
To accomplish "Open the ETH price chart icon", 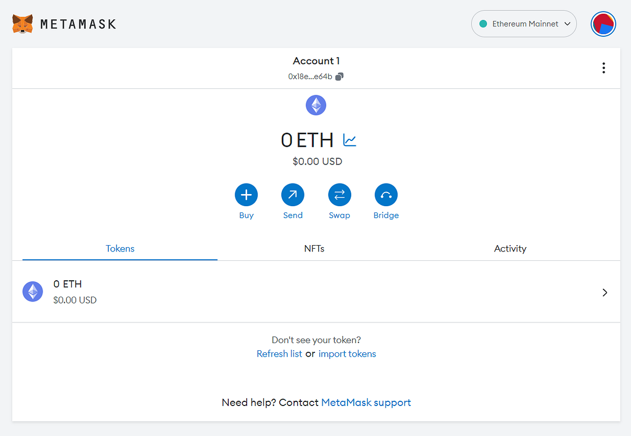I will pos(349,139).
